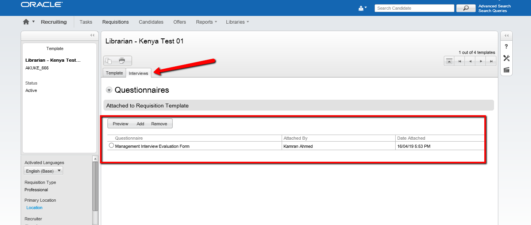This screenshot has width=531, height=225.
Task: Click the left panel scroll up arrow
Action: (95, 158)
